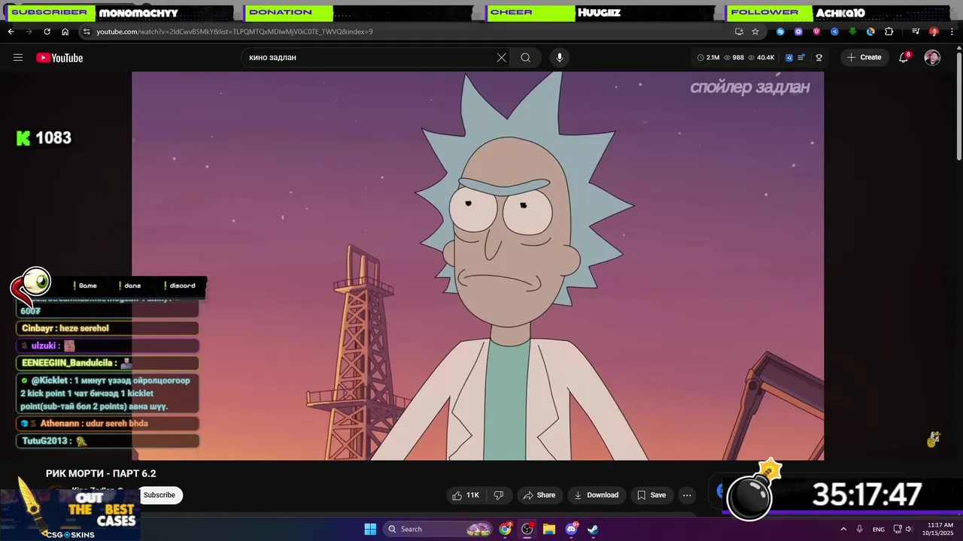The image size is (963, 541).
Task: Click the purple gear extension icon
Action: (x=798, y=32)
